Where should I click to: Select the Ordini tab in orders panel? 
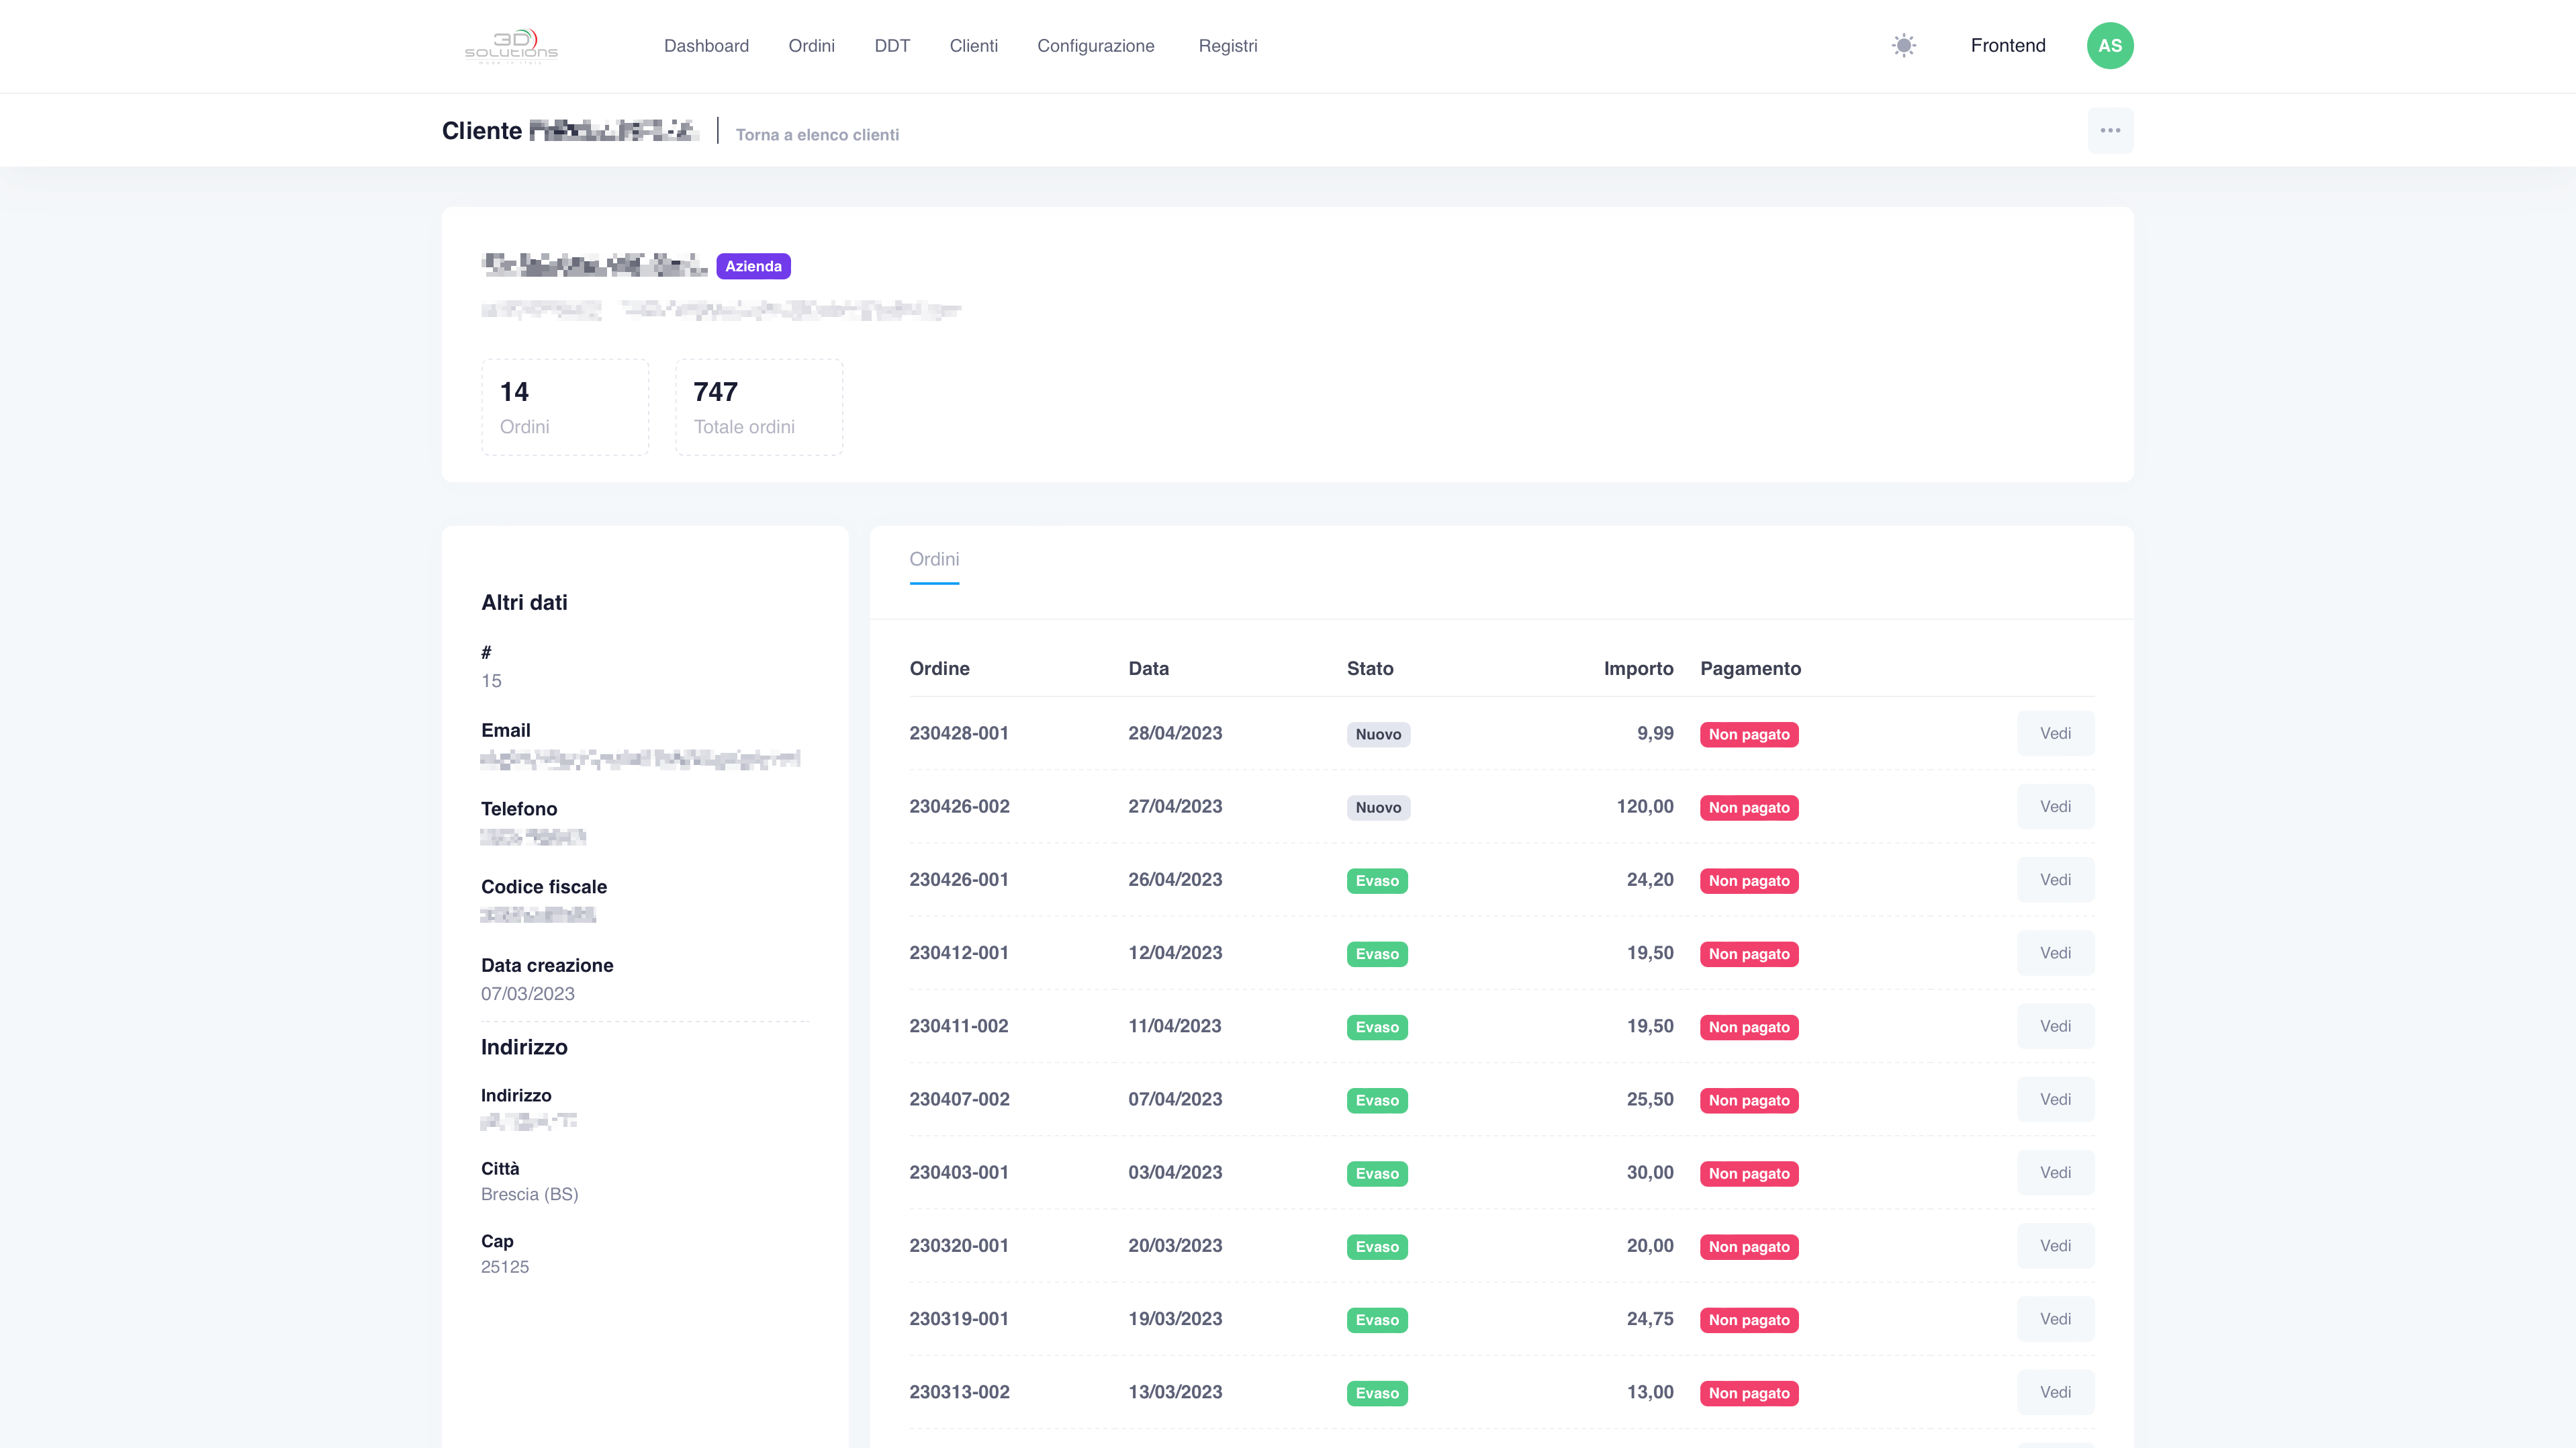[934, 560]
